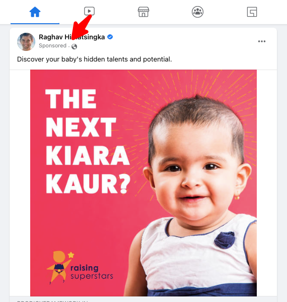Screen dimensions: 287x302
Task: Open the Raghav Himatsingka profile name link
Action: point(71,37)
